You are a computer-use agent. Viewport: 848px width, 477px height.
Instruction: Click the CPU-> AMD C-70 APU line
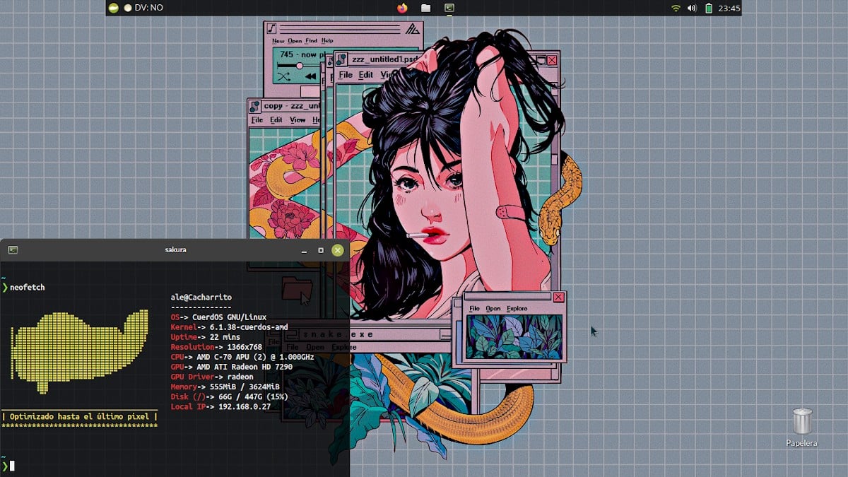tap(242, 357)
